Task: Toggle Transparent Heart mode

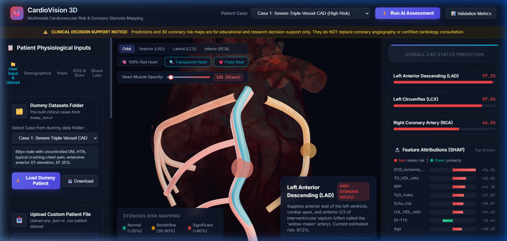Action: [x=188, y=62]
